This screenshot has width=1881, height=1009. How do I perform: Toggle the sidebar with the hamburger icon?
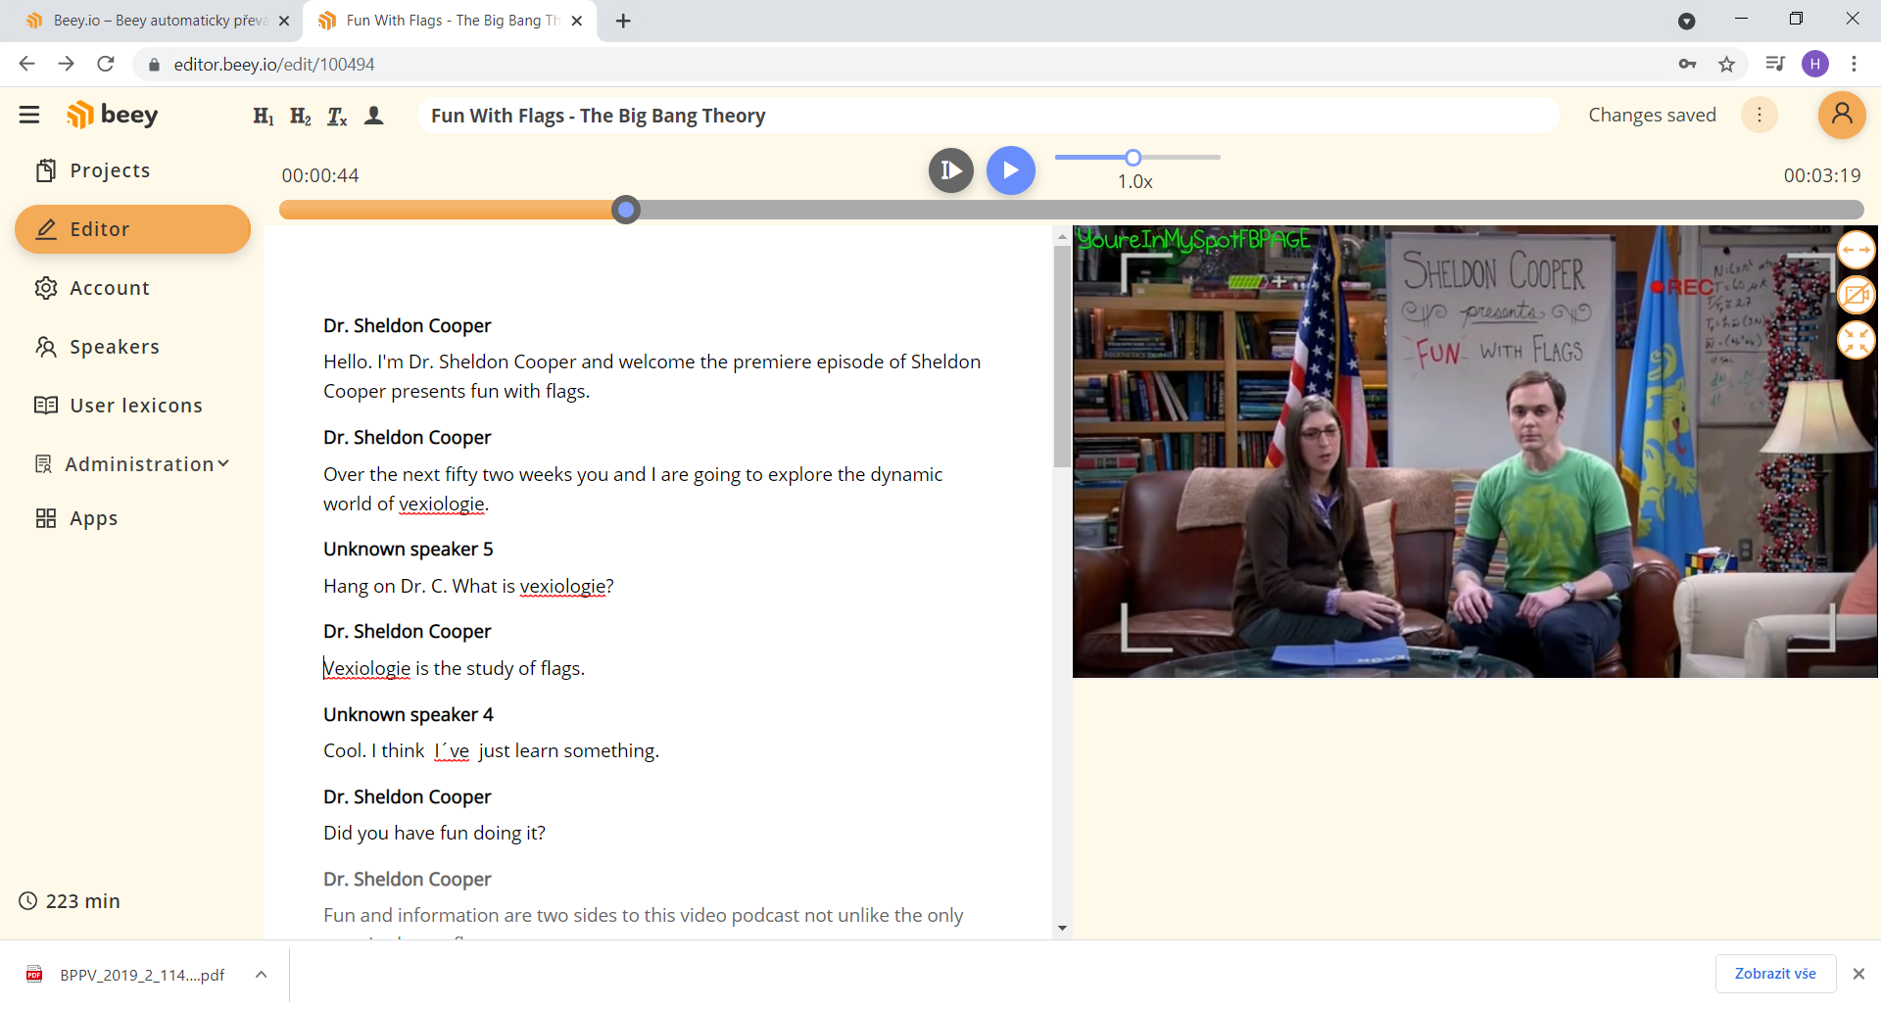point(28,115)
